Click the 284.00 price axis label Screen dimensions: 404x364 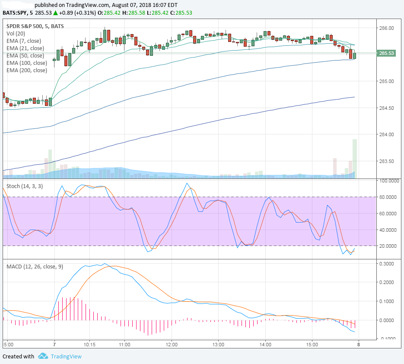tap(386, 134)
